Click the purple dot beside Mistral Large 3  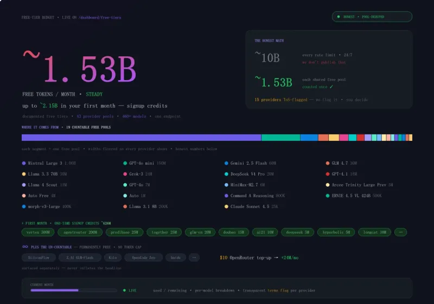coord(24,163)
